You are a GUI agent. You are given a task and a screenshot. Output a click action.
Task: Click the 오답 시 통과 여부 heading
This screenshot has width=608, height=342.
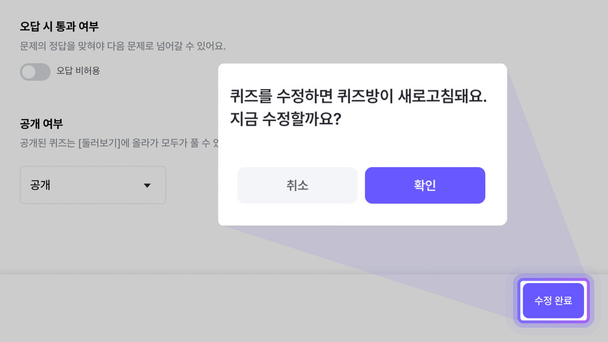point(59,26)
